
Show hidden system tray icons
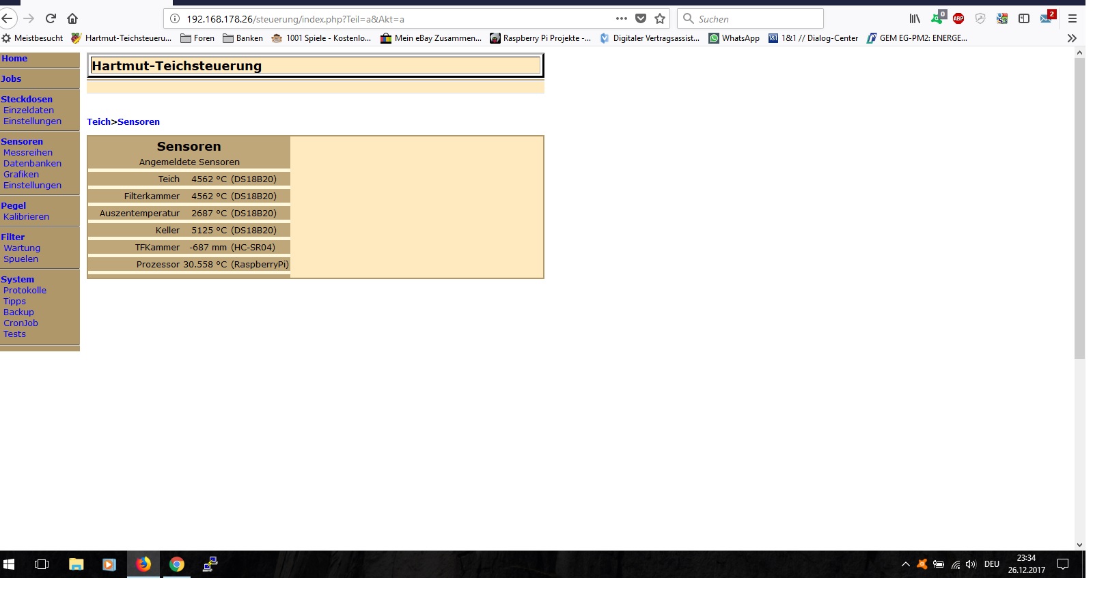pos(906,564)
